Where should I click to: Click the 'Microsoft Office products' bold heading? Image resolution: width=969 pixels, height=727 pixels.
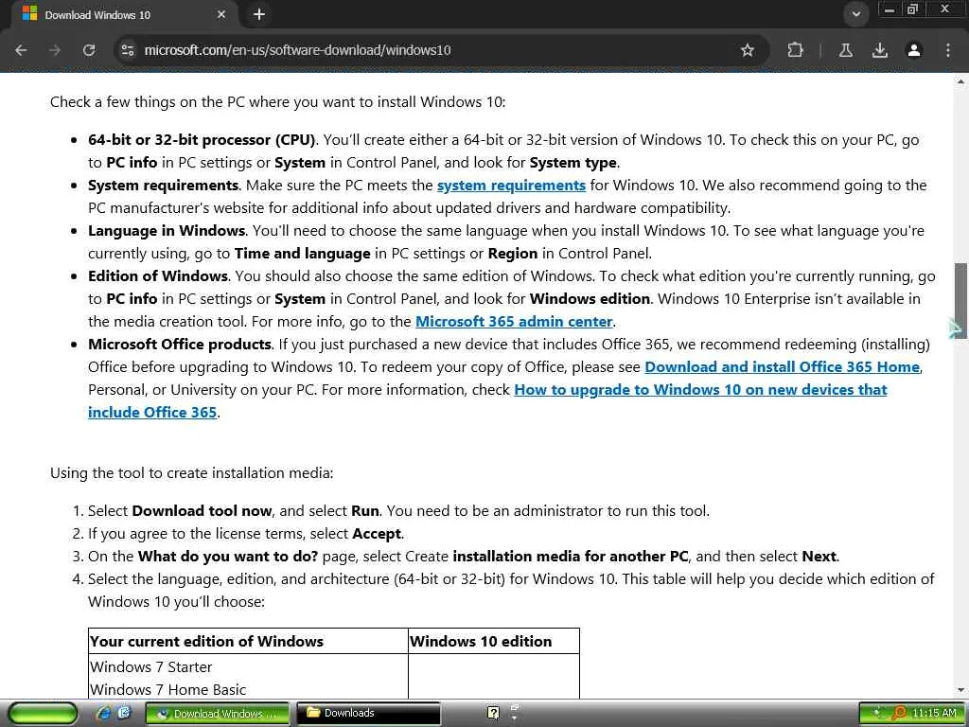(180, 345)
